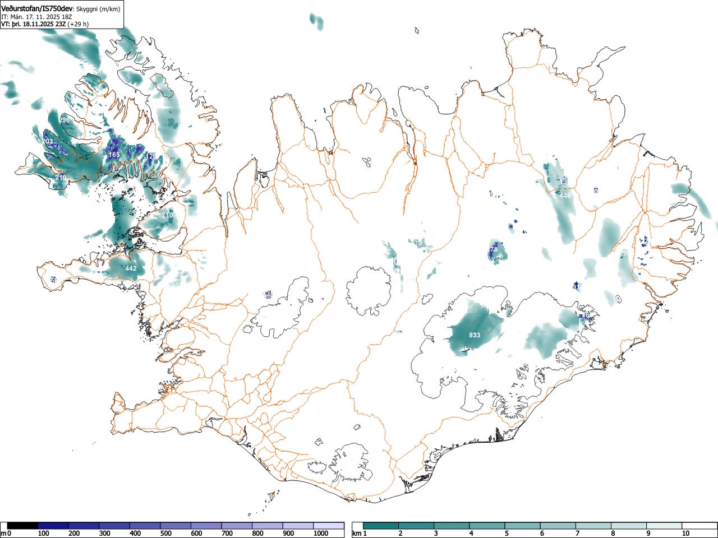Click the '500' tick label on the legend
718x538 pixels.
pos(166,534)
